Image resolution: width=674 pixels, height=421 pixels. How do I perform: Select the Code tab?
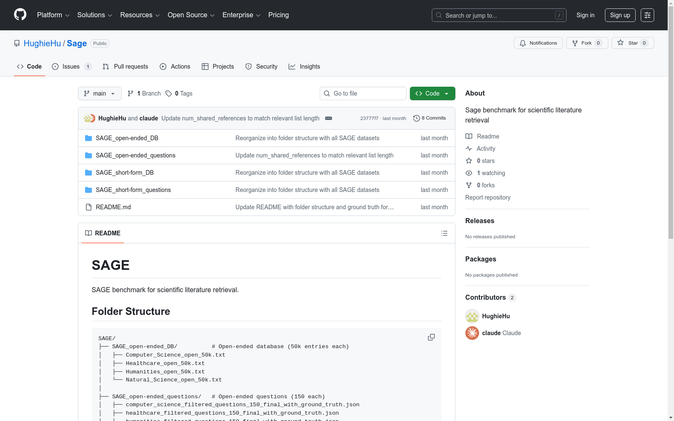point(29,67)
